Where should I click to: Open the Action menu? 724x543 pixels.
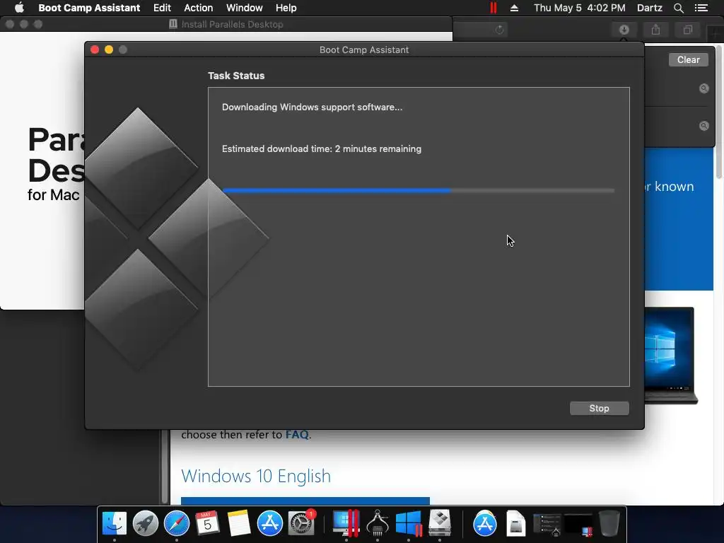199,8
